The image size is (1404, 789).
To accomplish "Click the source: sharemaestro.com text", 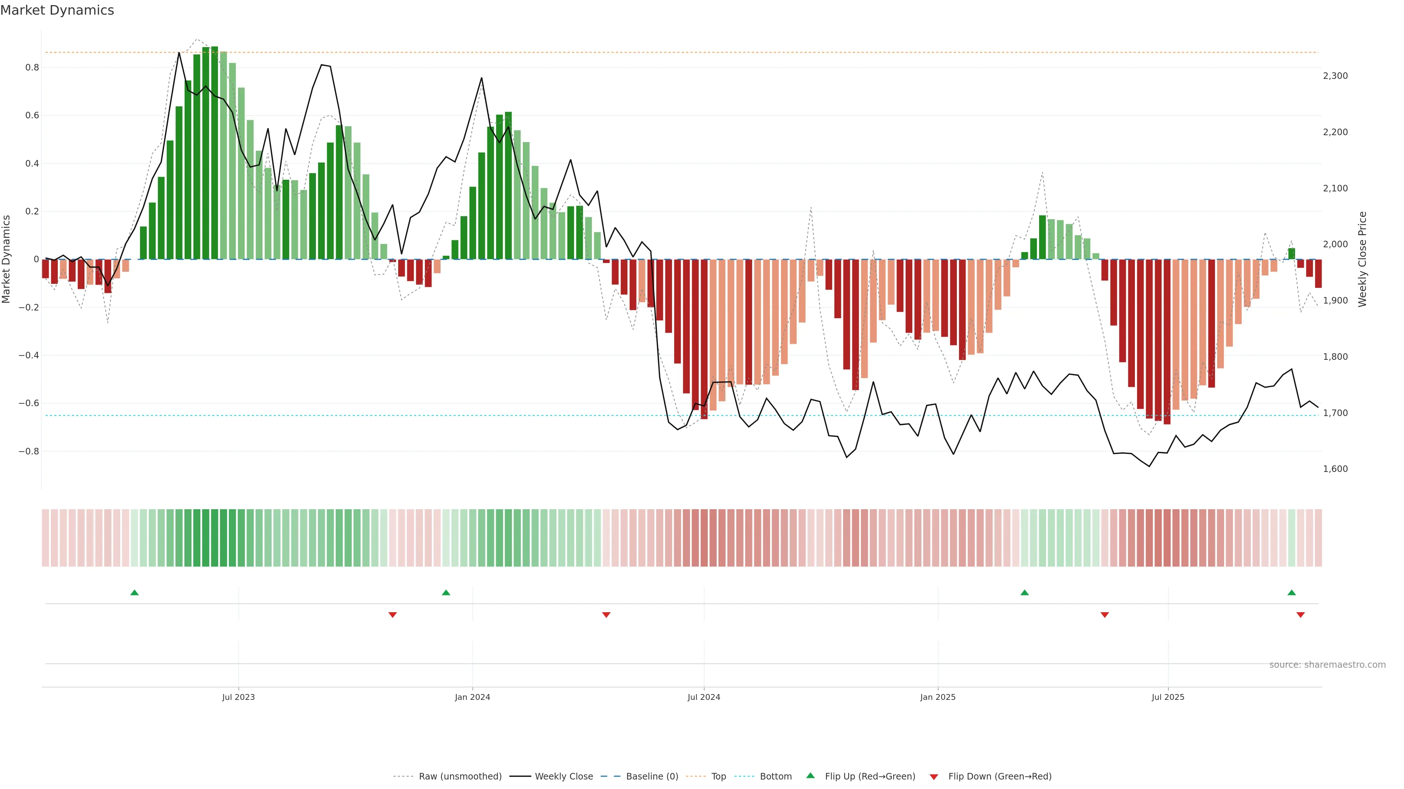I will coord(1327,665).
